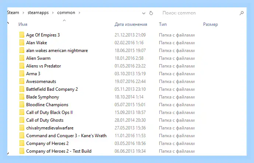Click the chivalrymedievalwarfare folder icon
Viewport: 254px width, 163px height.
pos(22,128)
